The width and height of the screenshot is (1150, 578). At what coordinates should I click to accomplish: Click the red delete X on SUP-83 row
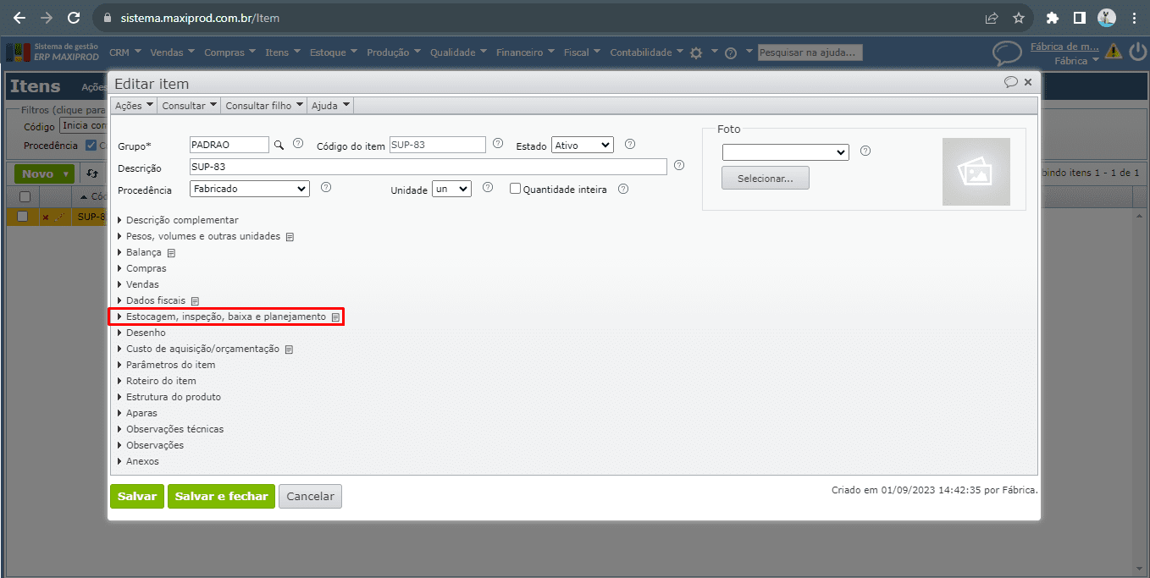45,217
